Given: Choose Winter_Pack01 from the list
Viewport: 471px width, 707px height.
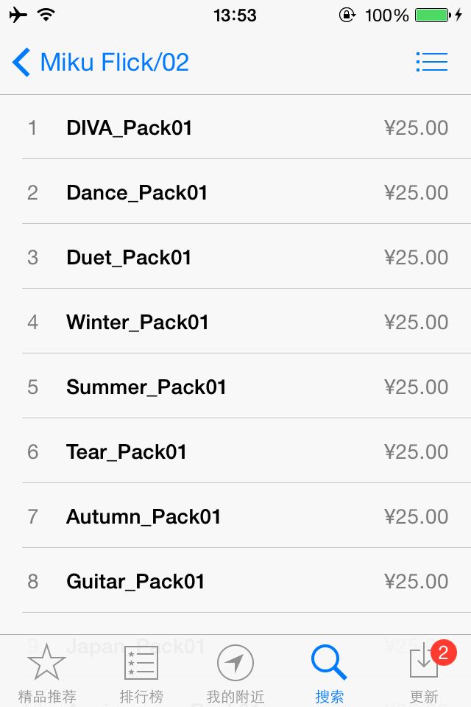Looking at the screenshot, I should [x=138, y=323].
